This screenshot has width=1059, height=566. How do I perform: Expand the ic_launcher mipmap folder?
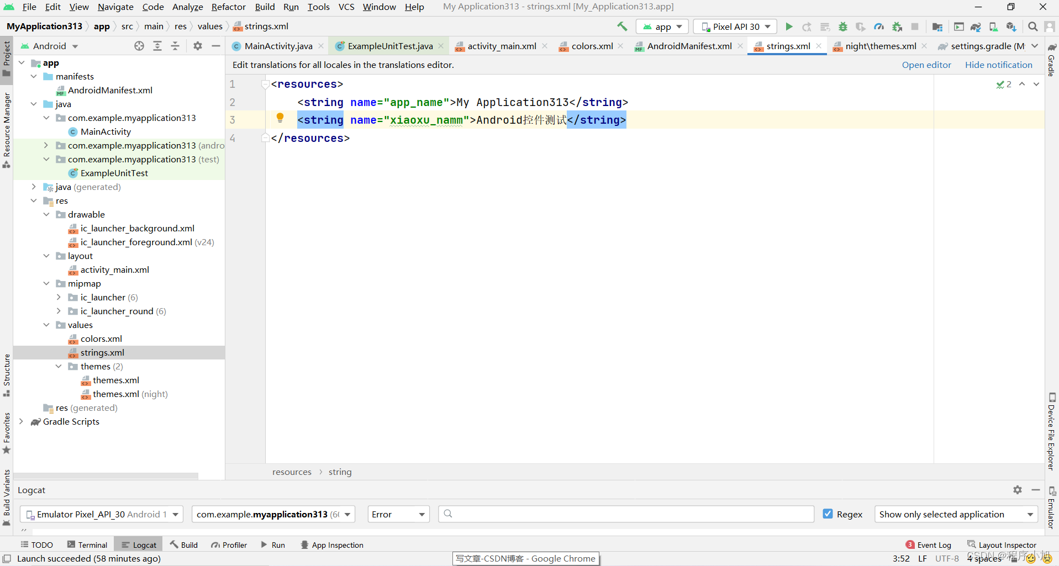click(x=59, y=297)
